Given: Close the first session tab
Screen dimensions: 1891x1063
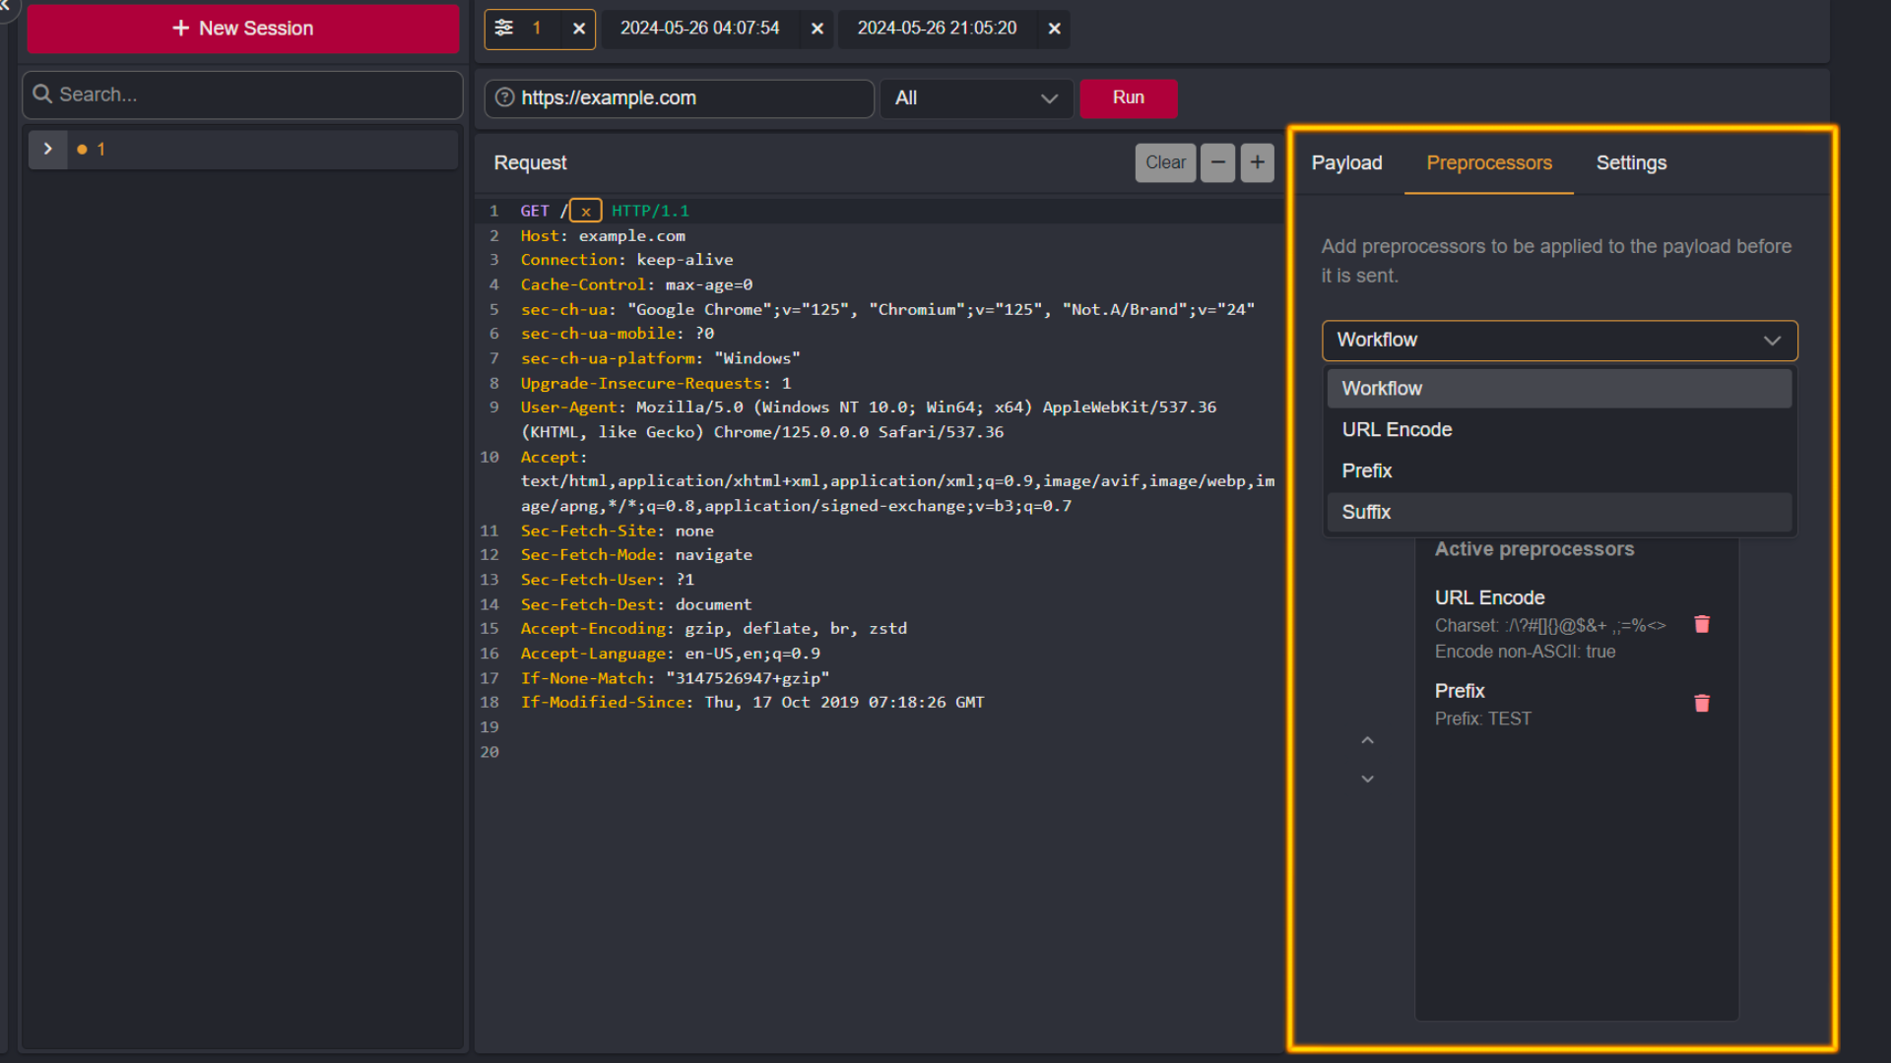Looking at the screenshot, I should (x=816, y=28).
